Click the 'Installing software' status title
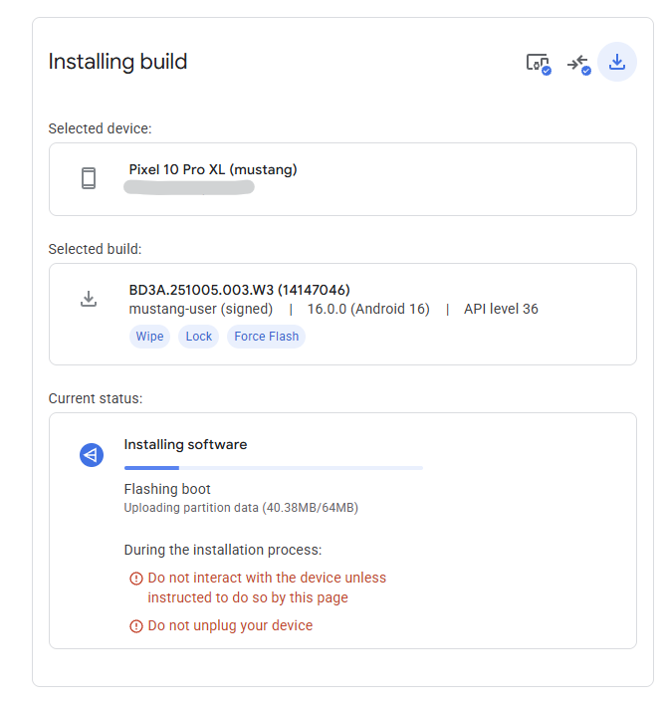This screenshot has height=705, width=664. pos(185,444)
